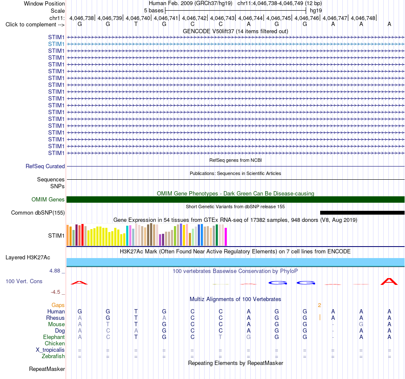
Task: Select the Dog alignment row label
Action: (x=60, y=331)
